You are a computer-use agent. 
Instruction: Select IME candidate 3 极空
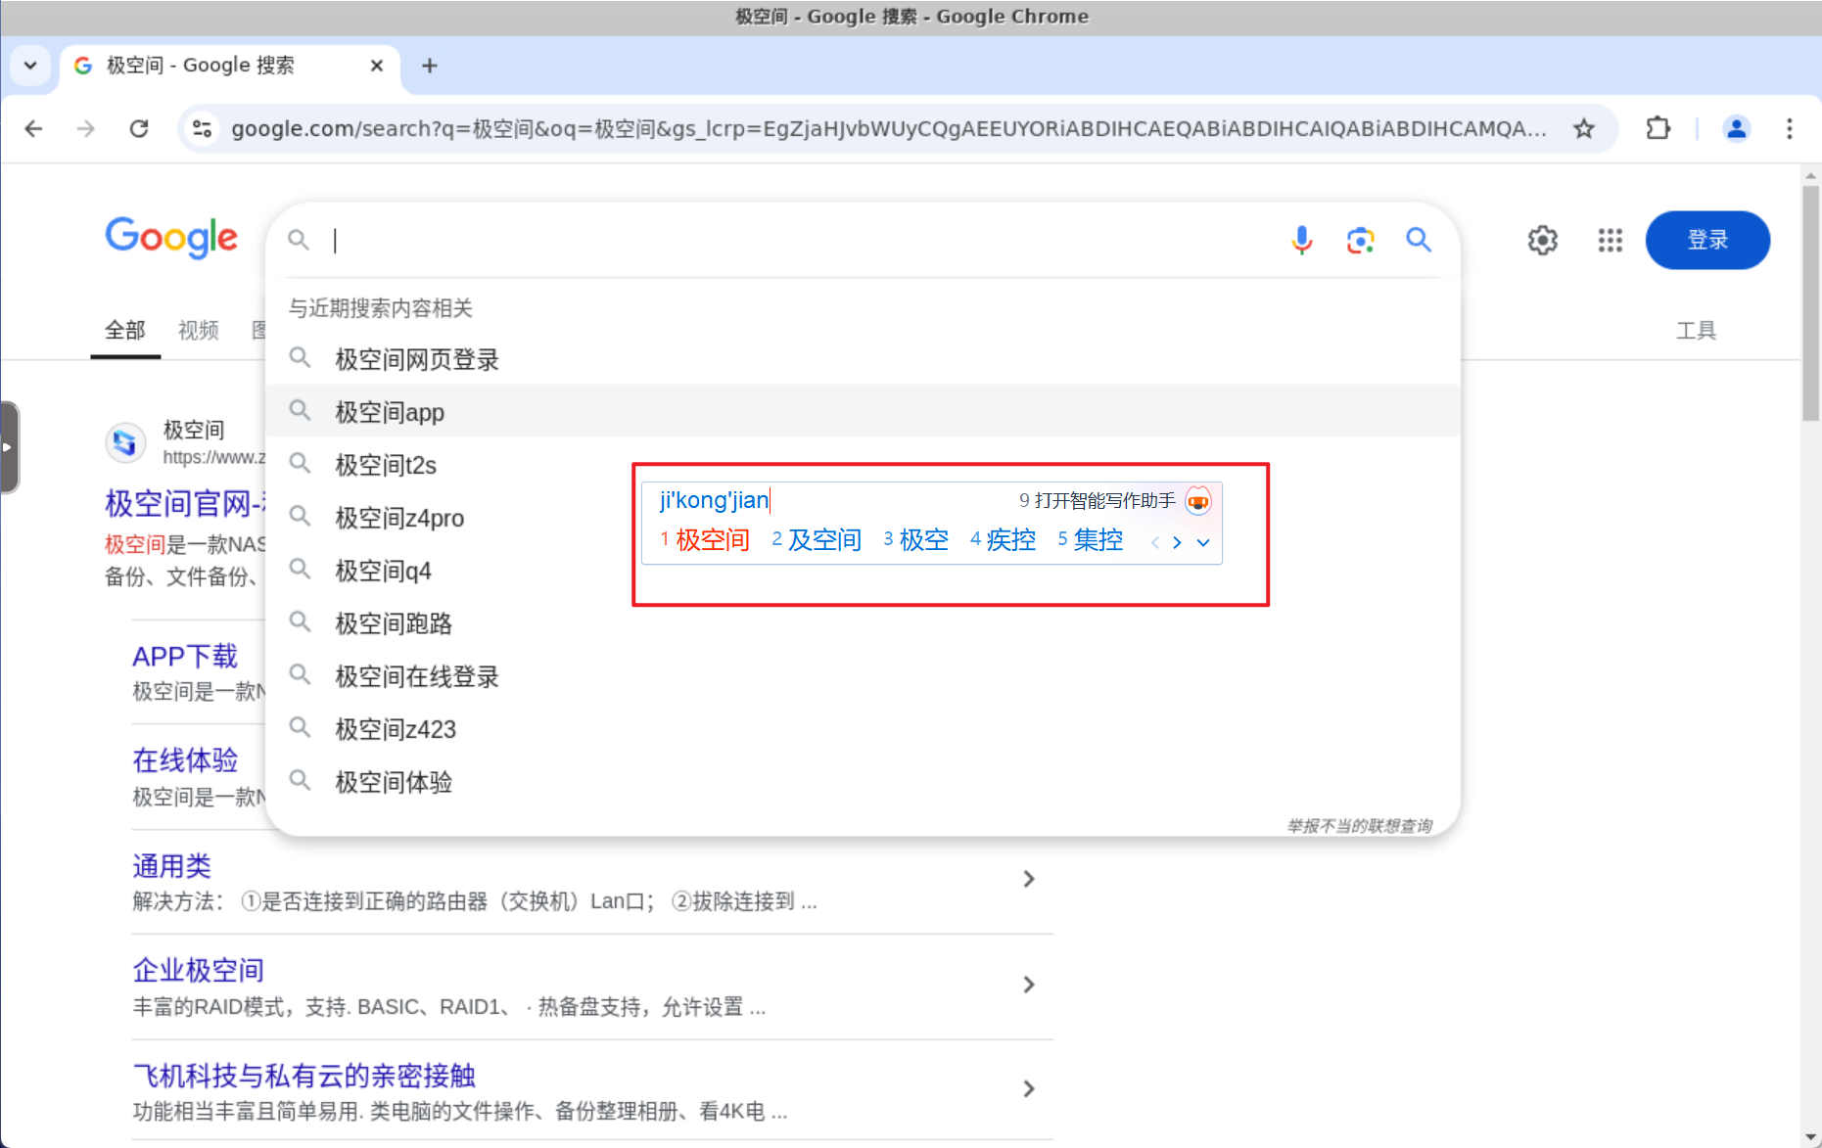click(915, 540)
